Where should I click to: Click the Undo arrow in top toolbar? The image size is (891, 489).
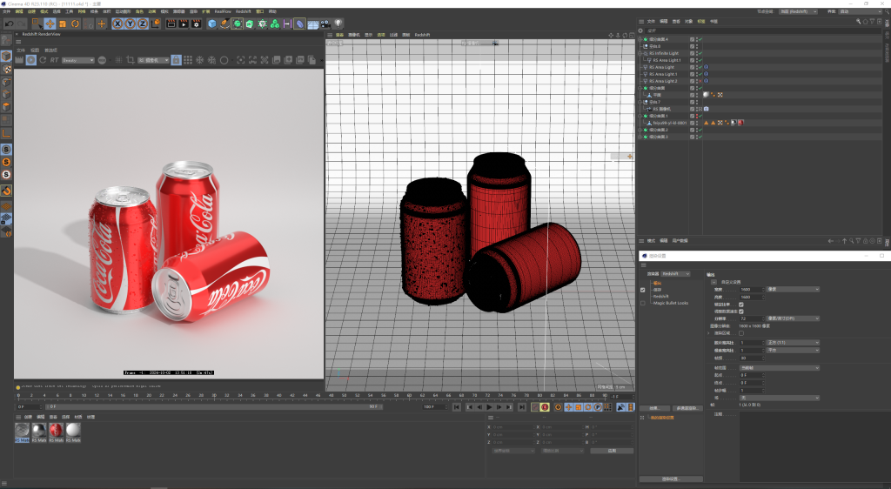pos(9,23)
